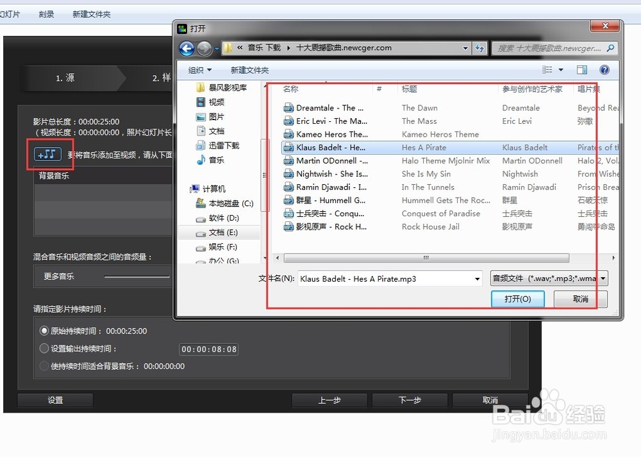Open 本地磁盘 (C:) drive
The height and width of the screenshot is (457, 641).
click(224, 203)
